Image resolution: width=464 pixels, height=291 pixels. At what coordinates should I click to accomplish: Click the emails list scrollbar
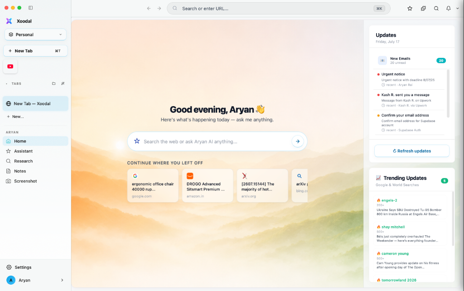click(448, 93)
